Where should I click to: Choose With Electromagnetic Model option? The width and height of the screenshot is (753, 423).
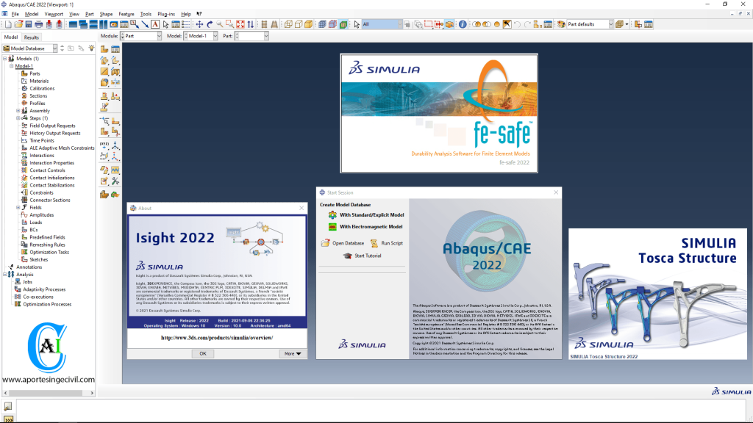point(370,227)
